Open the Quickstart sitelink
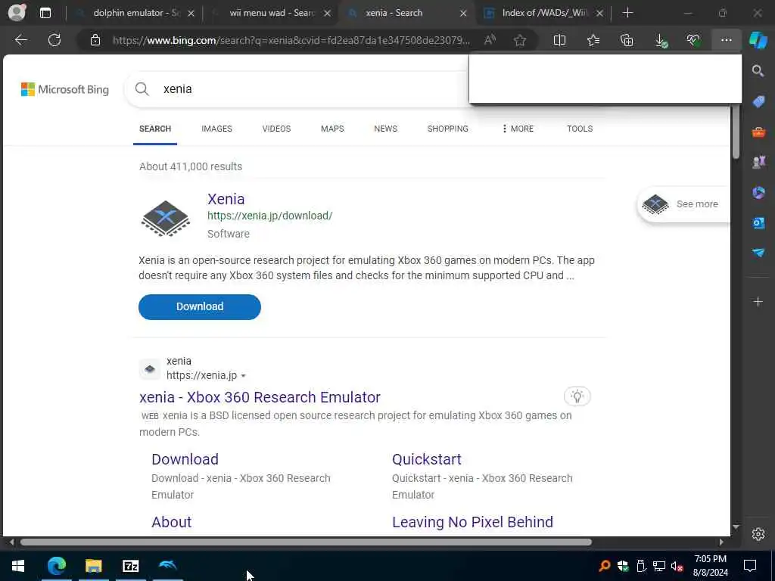The width and height of the screenshot is (775, 581). [427, 459]
